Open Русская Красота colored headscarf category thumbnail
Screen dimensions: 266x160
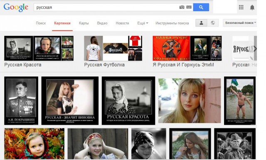47,48
